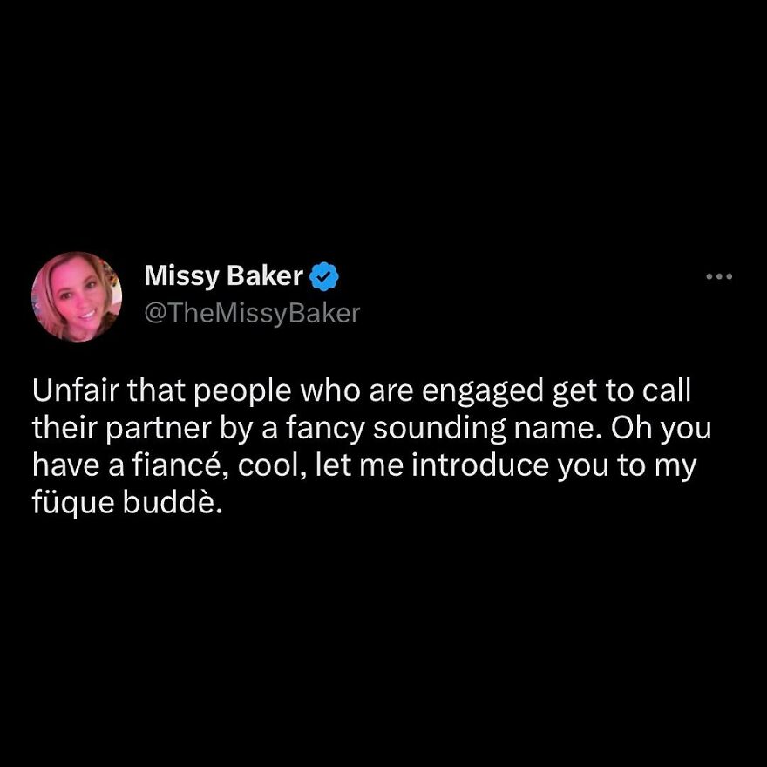Image resolution: width=767 pixels, height=767 pixels.
Task: Click 'Missy' in the display name
Action: tap(182, 276)
